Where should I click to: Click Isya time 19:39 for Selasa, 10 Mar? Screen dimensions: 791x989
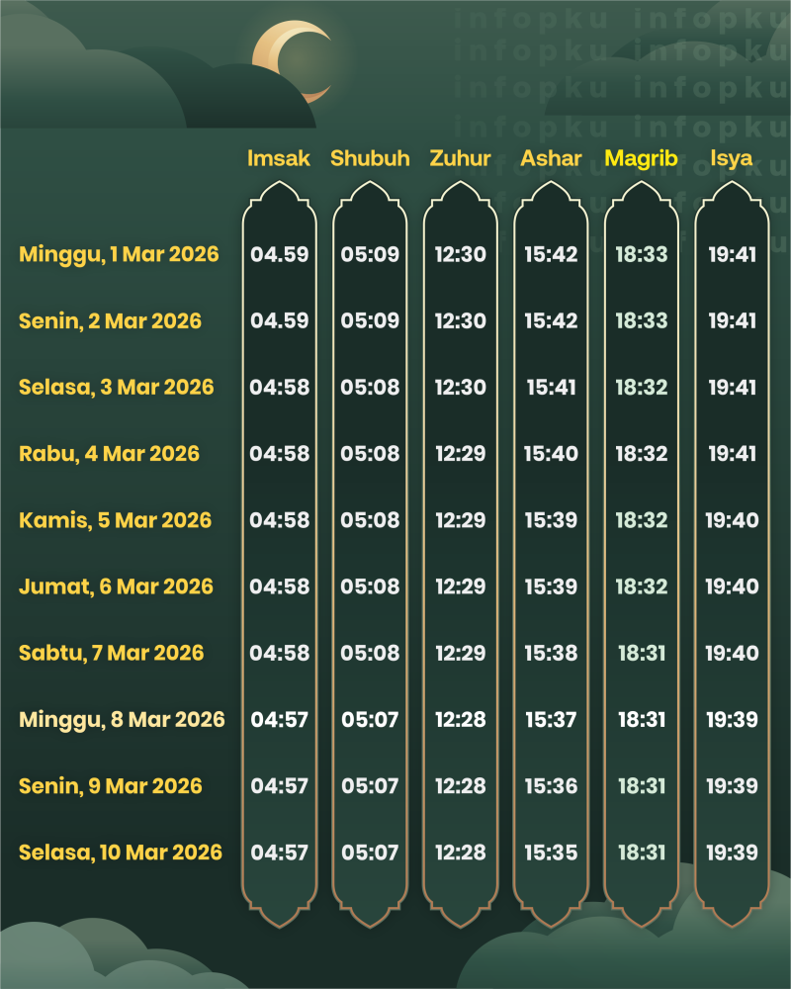pos(732,853)
